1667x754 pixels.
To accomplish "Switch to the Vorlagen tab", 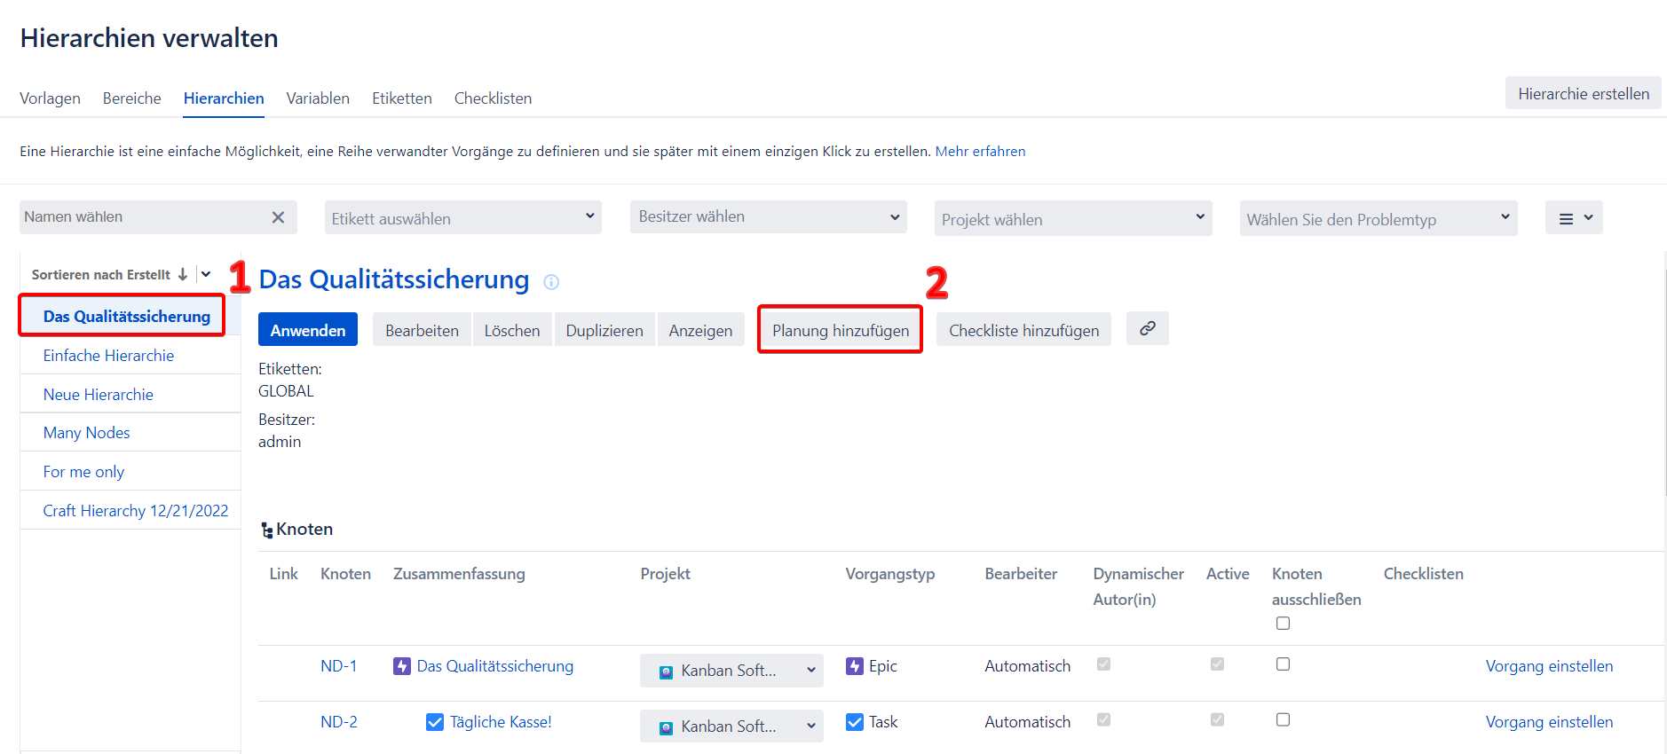I will tap(50, 98).
